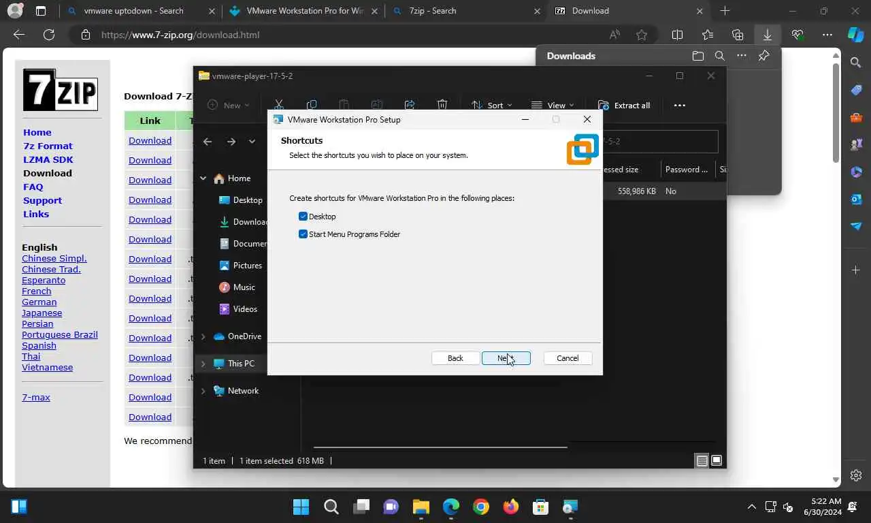Click Extract all in File Explorer
Image resolution: width=871 pixels, height=523 pixels.
(x=624, y=105)
